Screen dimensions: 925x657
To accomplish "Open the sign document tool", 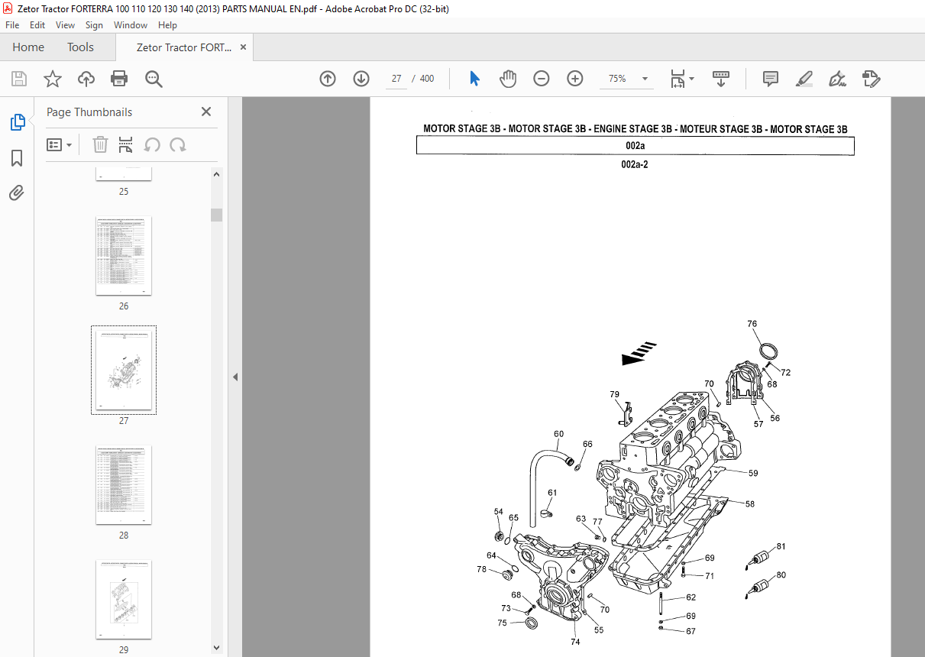I will (838, 79).
